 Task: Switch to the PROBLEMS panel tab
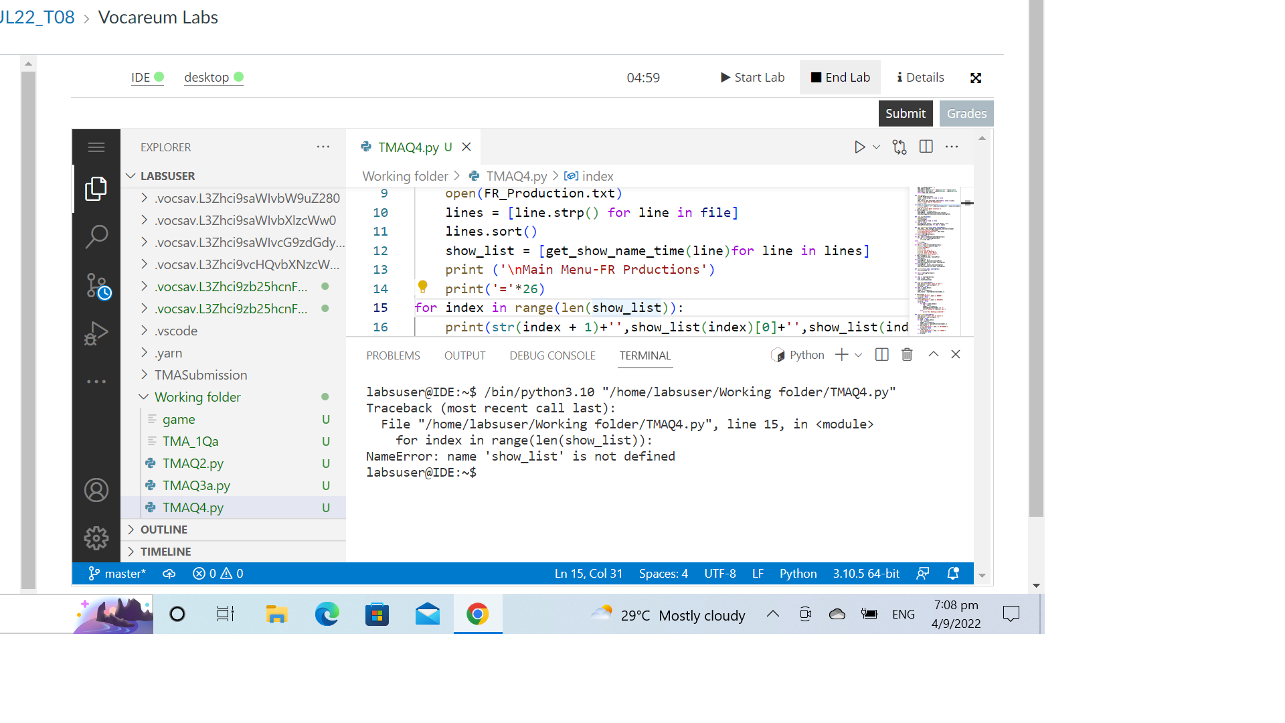[393, 355]
